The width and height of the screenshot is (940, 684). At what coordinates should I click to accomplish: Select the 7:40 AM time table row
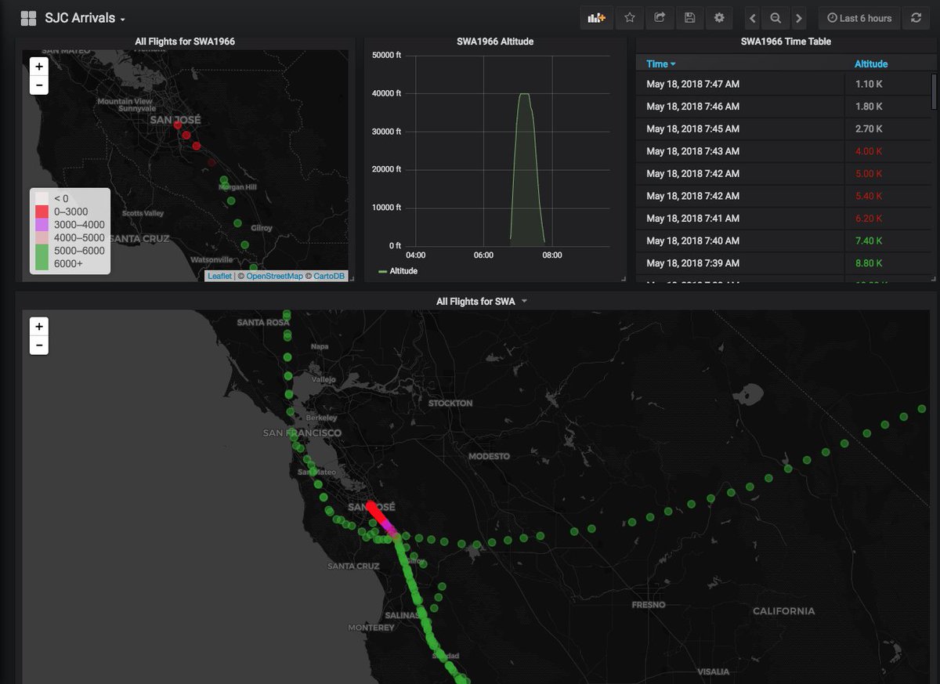pos(786,241)
